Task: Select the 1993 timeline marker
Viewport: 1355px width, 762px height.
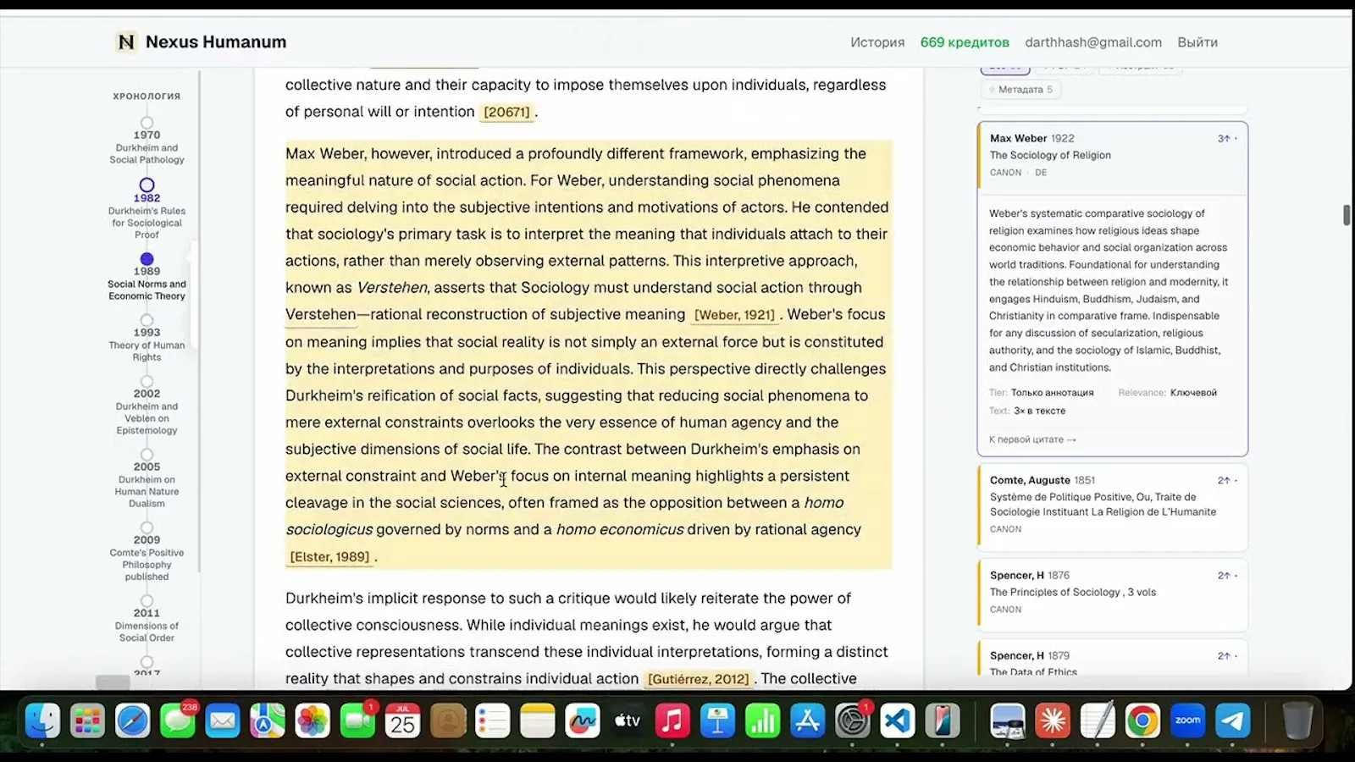Action: 147,320
